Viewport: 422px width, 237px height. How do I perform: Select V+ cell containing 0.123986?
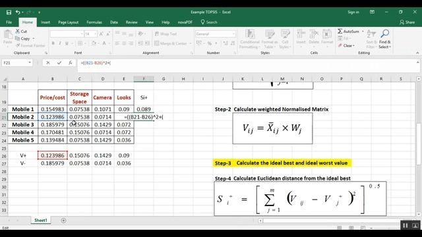point(53,155)
